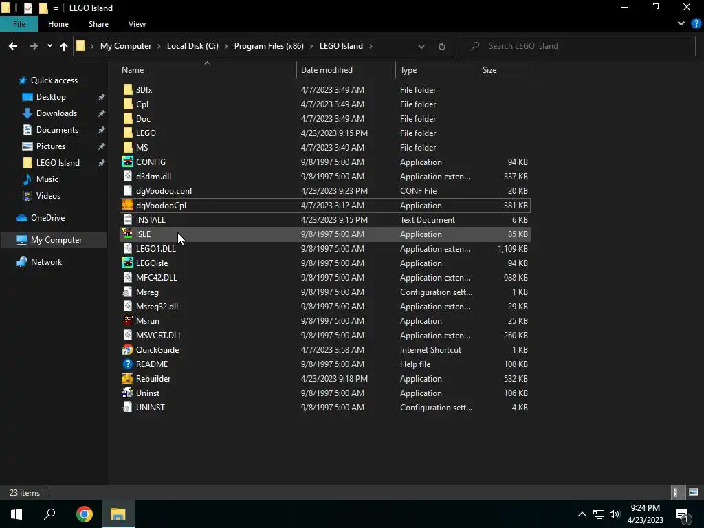Viewport: 704px width, 528px height.
Task: Navigate to Local Disk (C:) breadcrumb
Action: [192, 46]
